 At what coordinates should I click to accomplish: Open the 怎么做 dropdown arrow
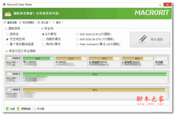click(x=50, y=22)
